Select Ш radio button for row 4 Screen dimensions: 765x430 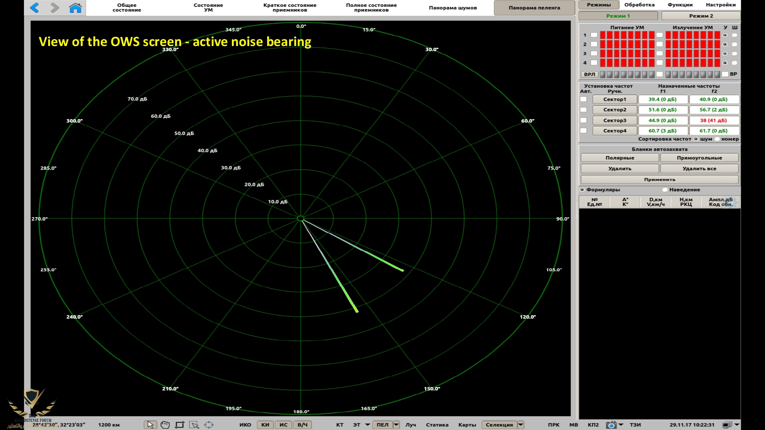[x=734, y=63]
